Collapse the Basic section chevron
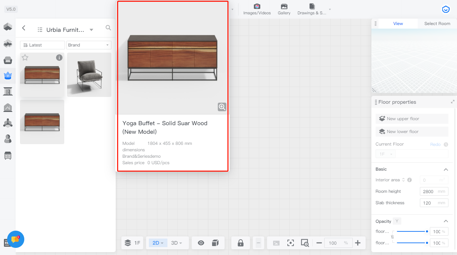This screenshot has width=457, height=255. tap(446, 169)
